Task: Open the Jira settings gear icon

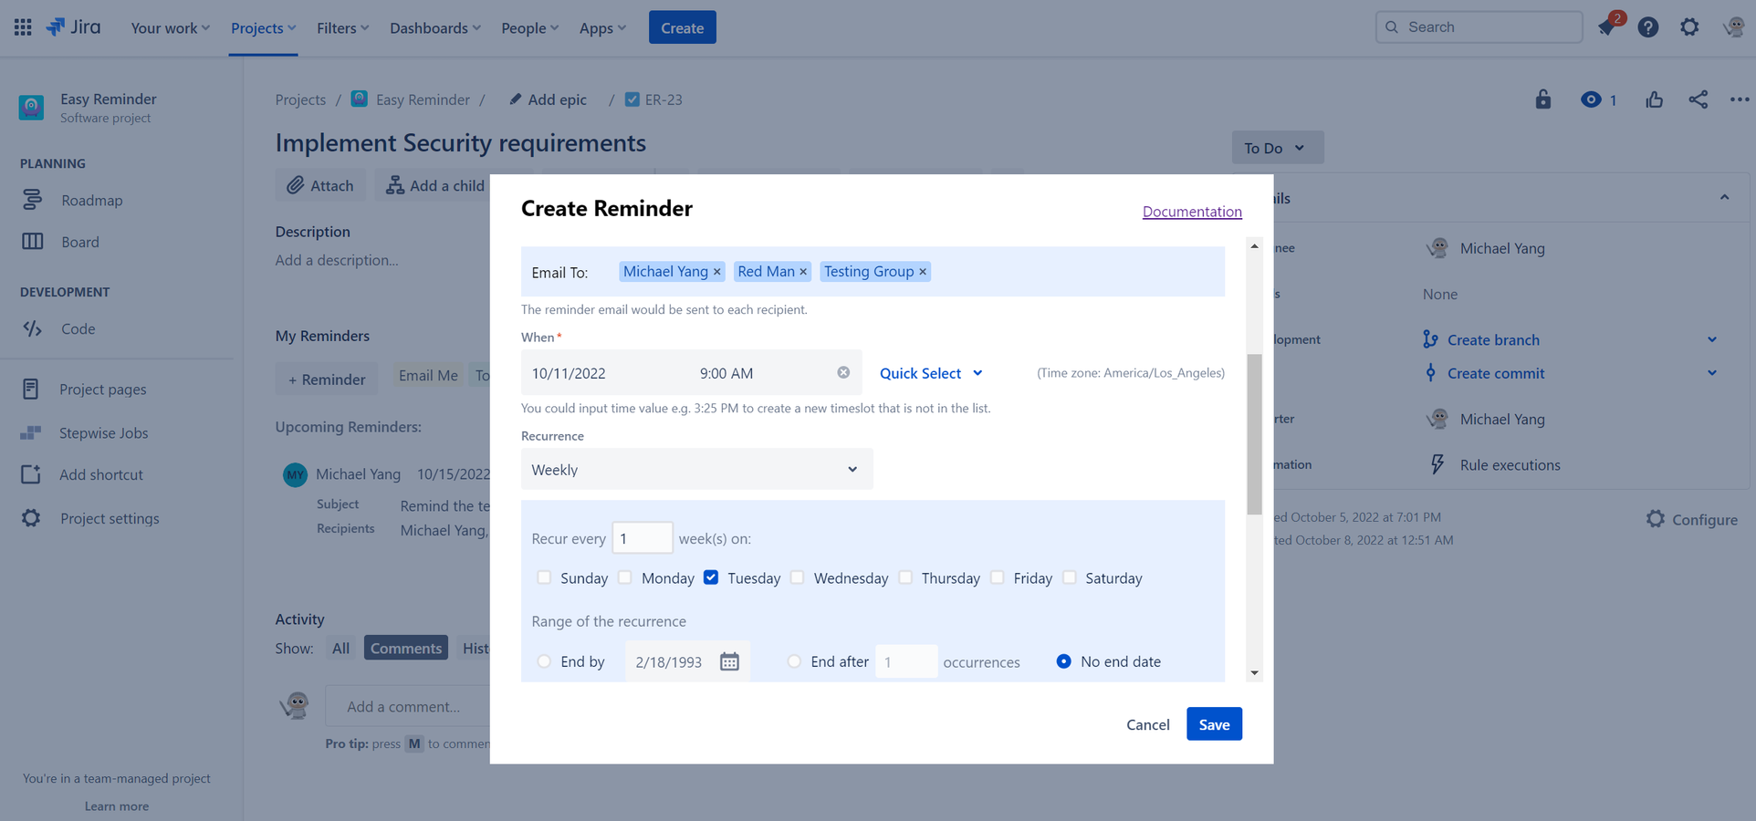Action: pos(1690,27)
